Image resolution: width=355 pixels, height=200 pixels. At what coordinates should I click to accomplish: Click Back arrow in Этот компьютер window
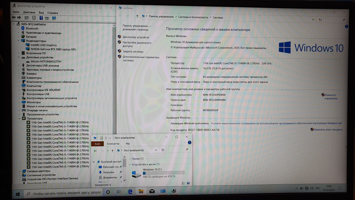coord(95,151)
